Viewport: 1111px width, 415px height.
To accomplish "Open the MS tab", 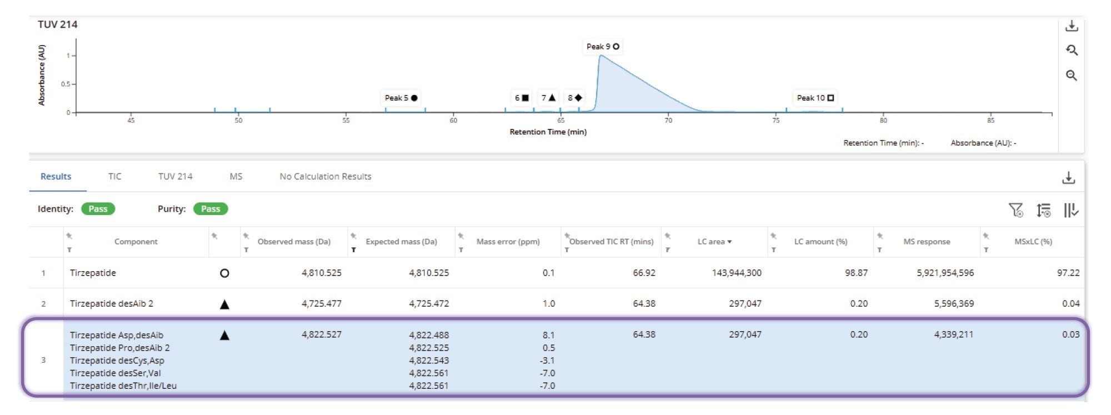I will [x=236, y=177].
